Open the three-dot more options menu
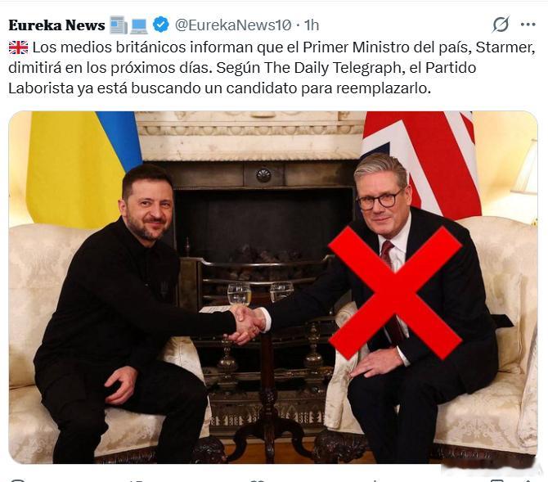Screen dimensions: 548x482 click(x=528, y=25)
